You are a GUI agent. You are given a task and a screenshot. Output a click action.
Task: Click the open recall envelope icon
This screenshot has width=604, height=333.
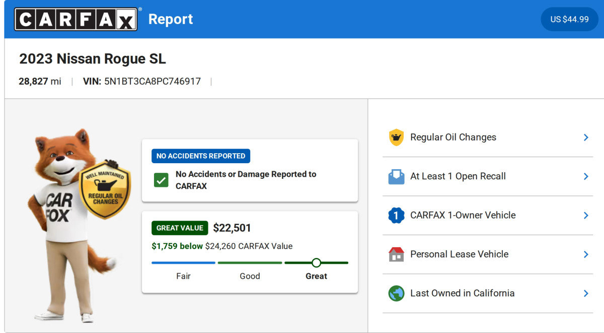(x=396, y=176)
